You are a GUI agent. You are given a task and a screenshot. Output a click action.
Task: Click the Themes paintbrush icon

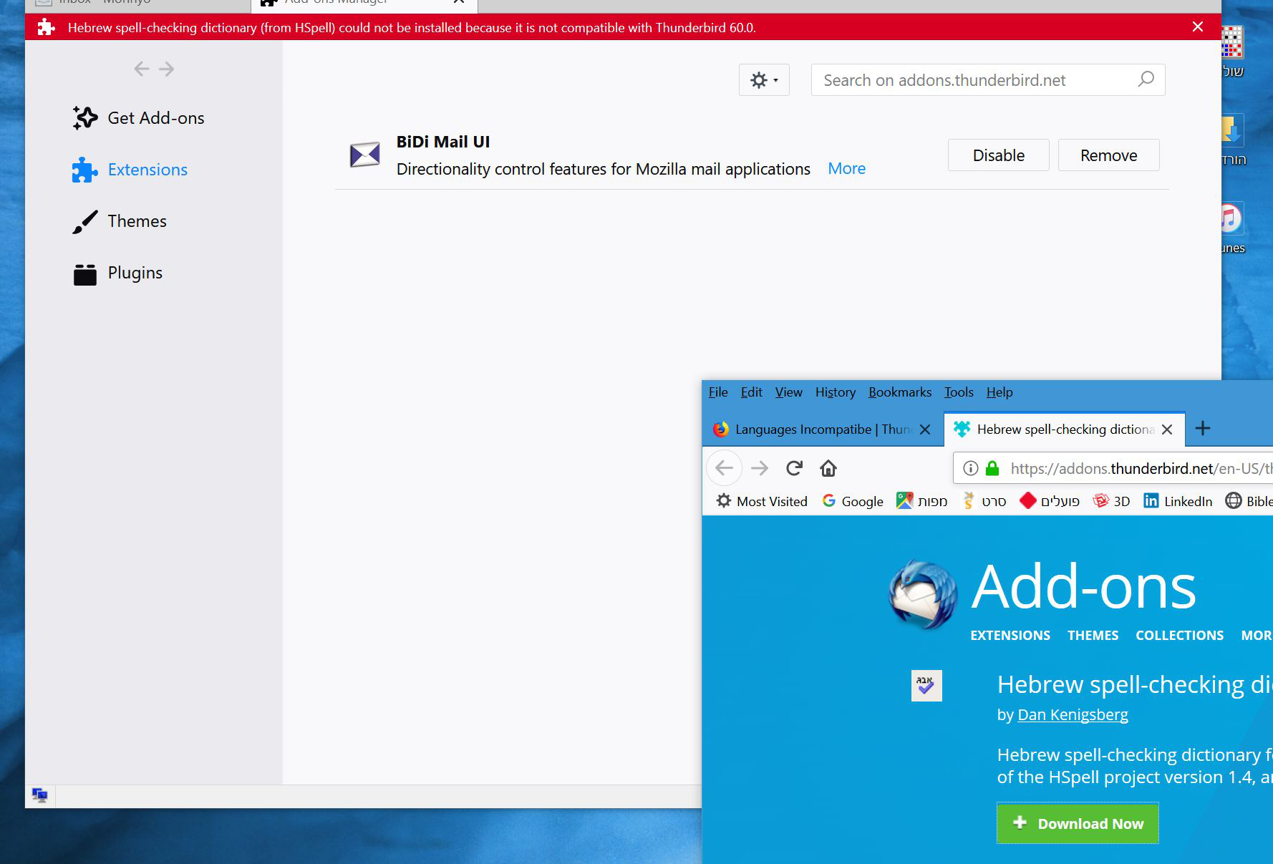point(84,221)
